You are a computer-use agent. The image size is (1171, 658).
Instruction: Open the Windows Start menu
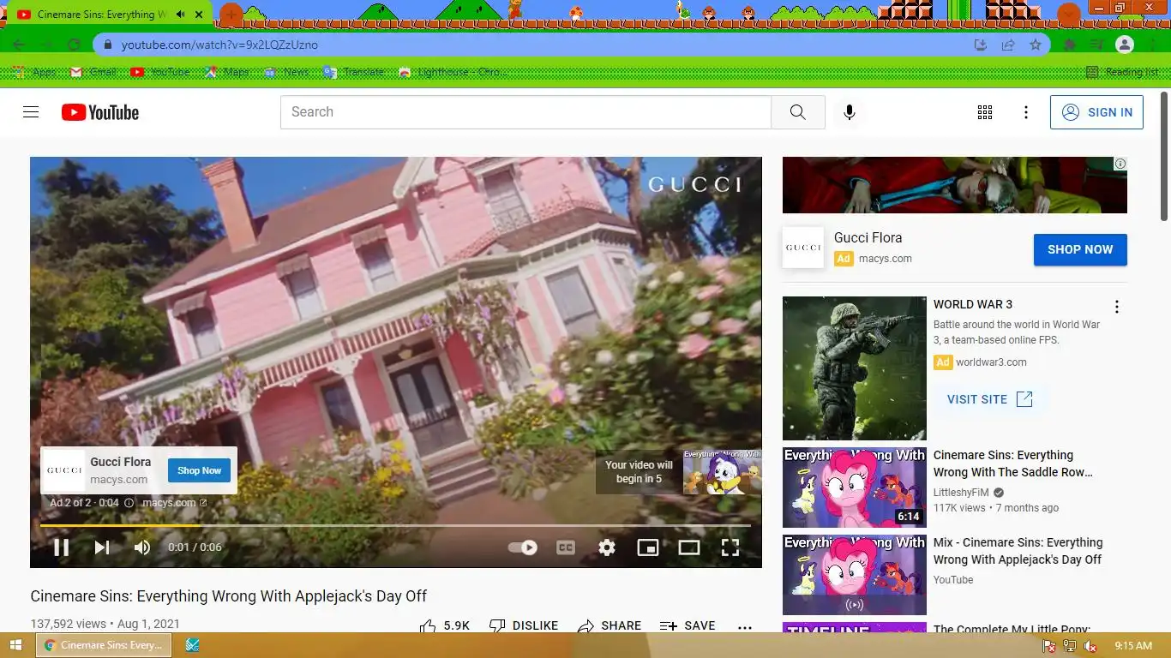click(16, 645)
